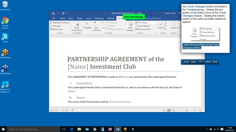This screenshot has height=132, width=236.
Task: Turn on Track Changes using the ribbon's top button
Action: click(130, 24)
